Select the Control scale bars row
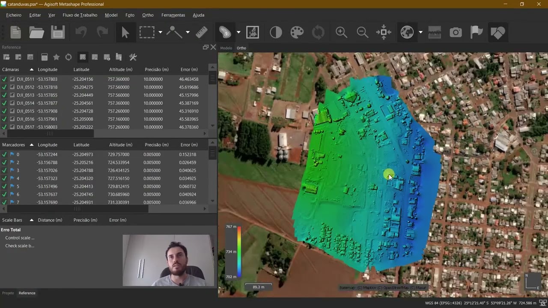 pyautogui.click(x=20, y=238)
